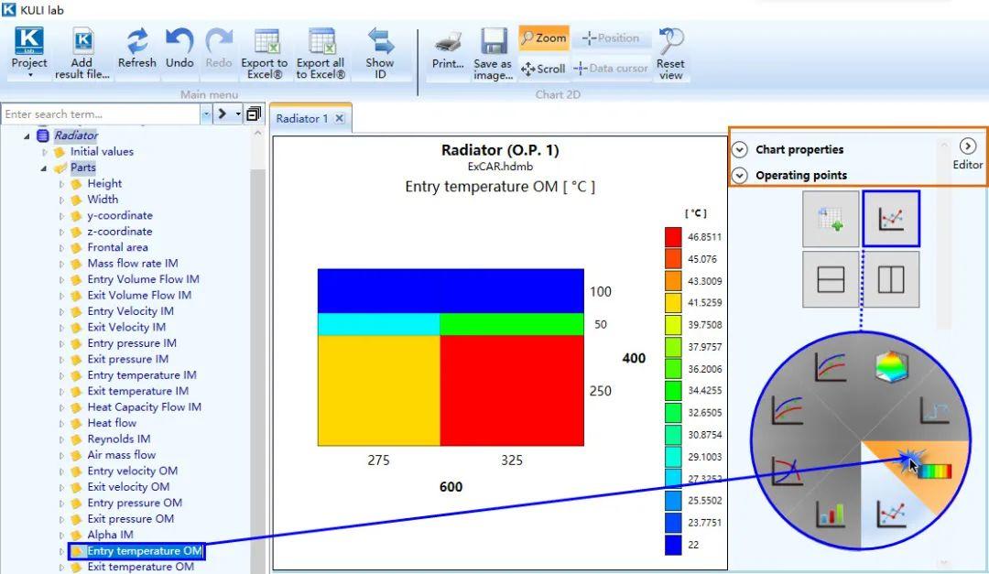Click the Enter search term field
Viewport: 989px width, 574px height.
point(101,114)
